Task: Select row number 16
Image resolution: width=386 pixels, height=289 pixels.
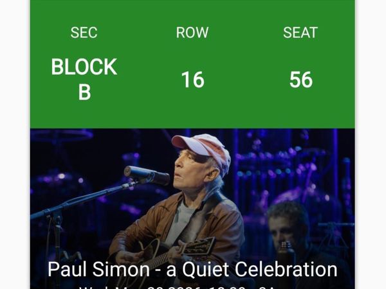Action: pos(192,80)
